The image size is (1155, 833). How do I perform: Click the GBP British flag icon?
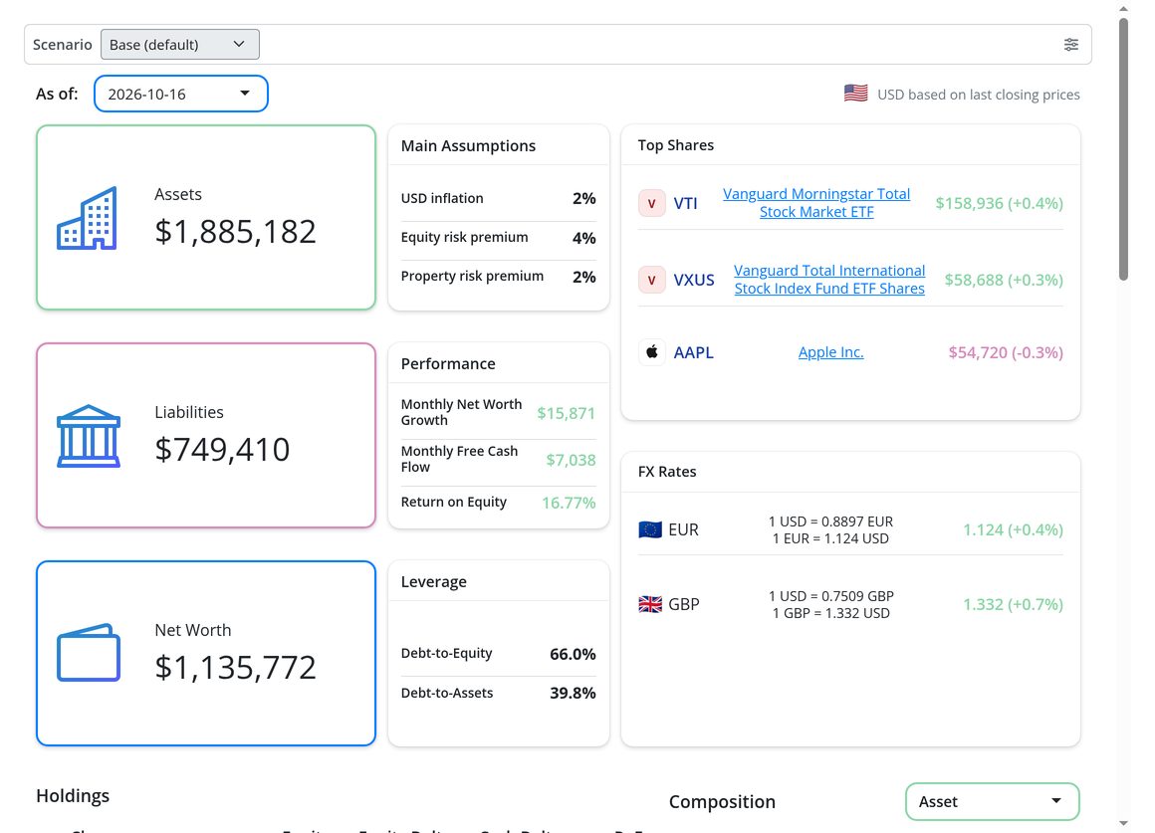coord(649,604)
